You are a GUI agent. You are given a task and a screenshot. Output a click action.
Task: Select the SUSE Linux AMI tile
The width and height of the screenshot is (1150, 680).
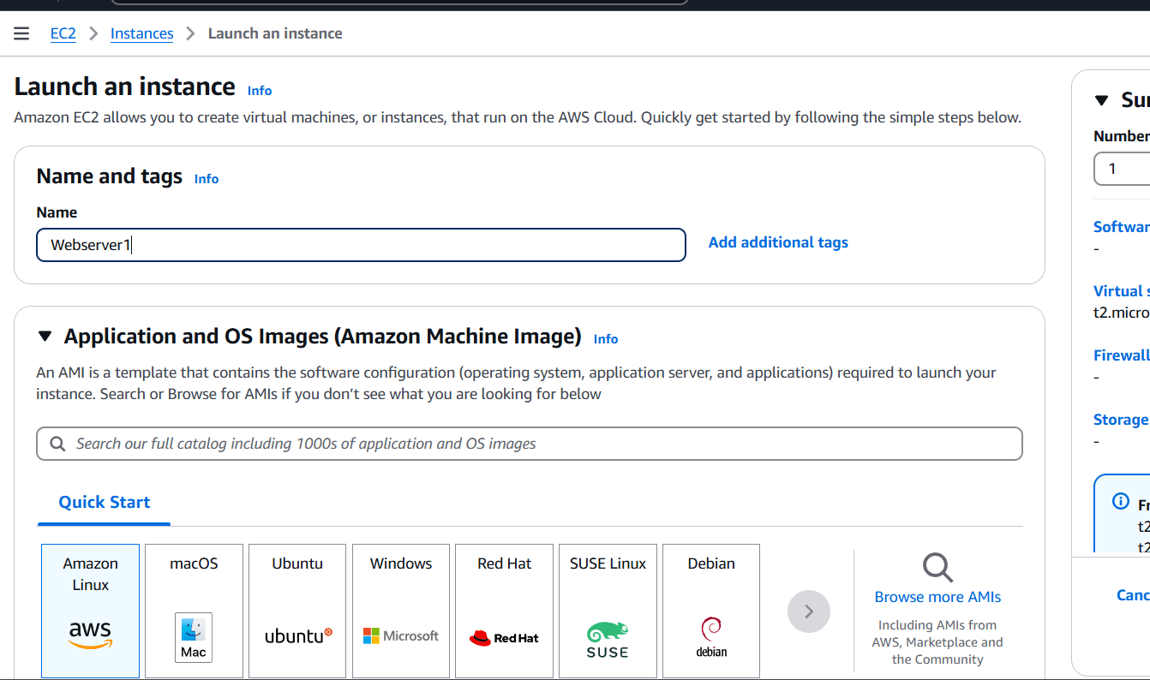(608, 611)
